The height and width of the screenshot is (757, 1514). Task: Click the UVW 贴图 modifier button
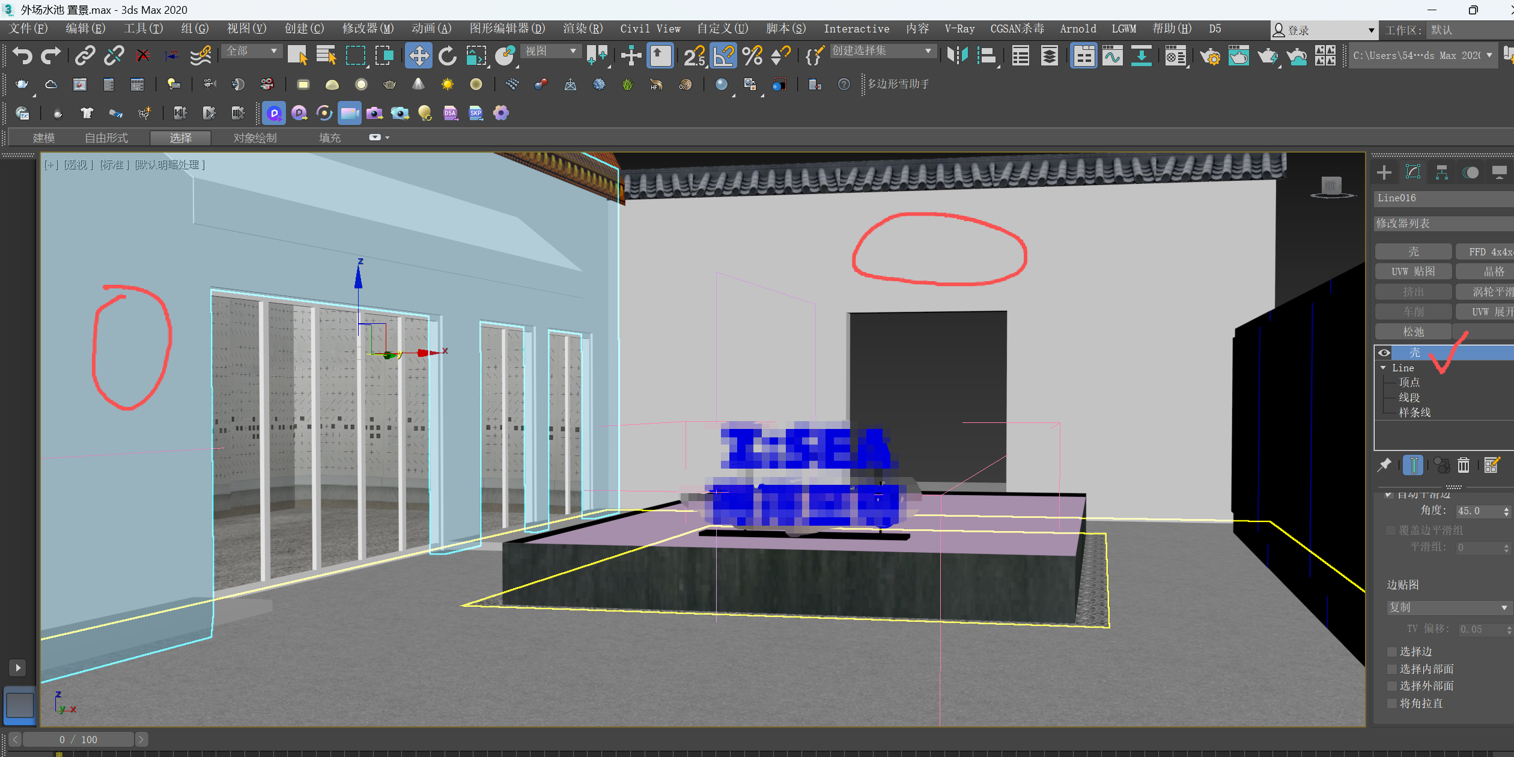[x=1413, y=272]
